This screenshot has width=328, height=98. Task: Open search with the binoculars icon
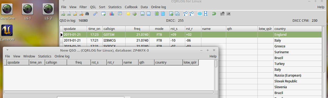(x=87, y=14)
